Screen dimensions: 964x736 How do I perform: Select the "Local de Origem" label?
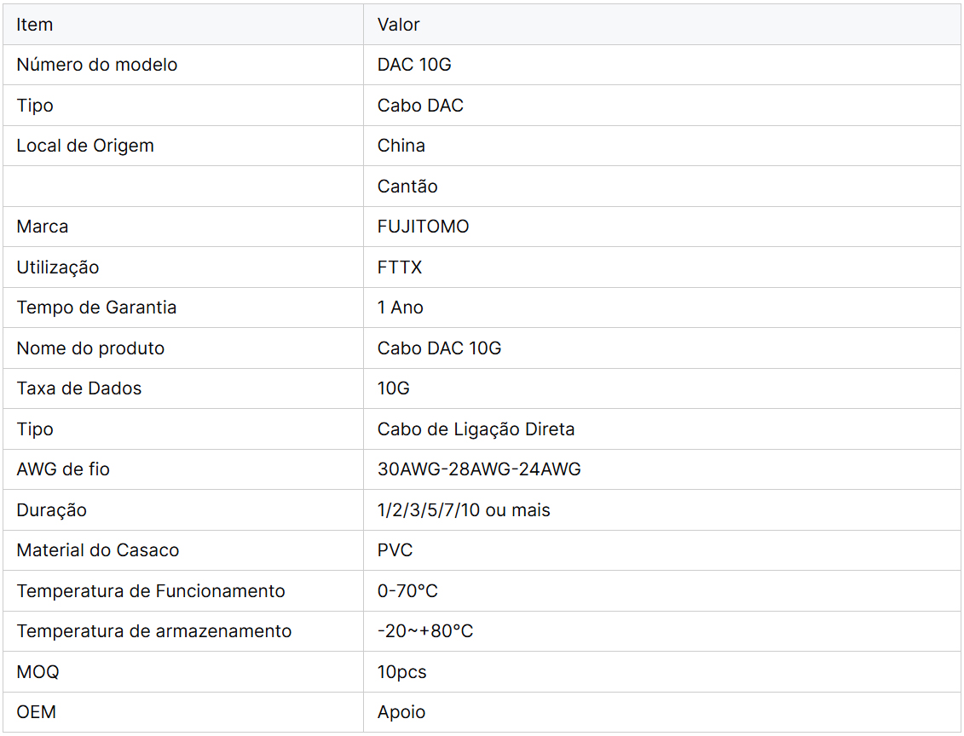click(85, 146)
